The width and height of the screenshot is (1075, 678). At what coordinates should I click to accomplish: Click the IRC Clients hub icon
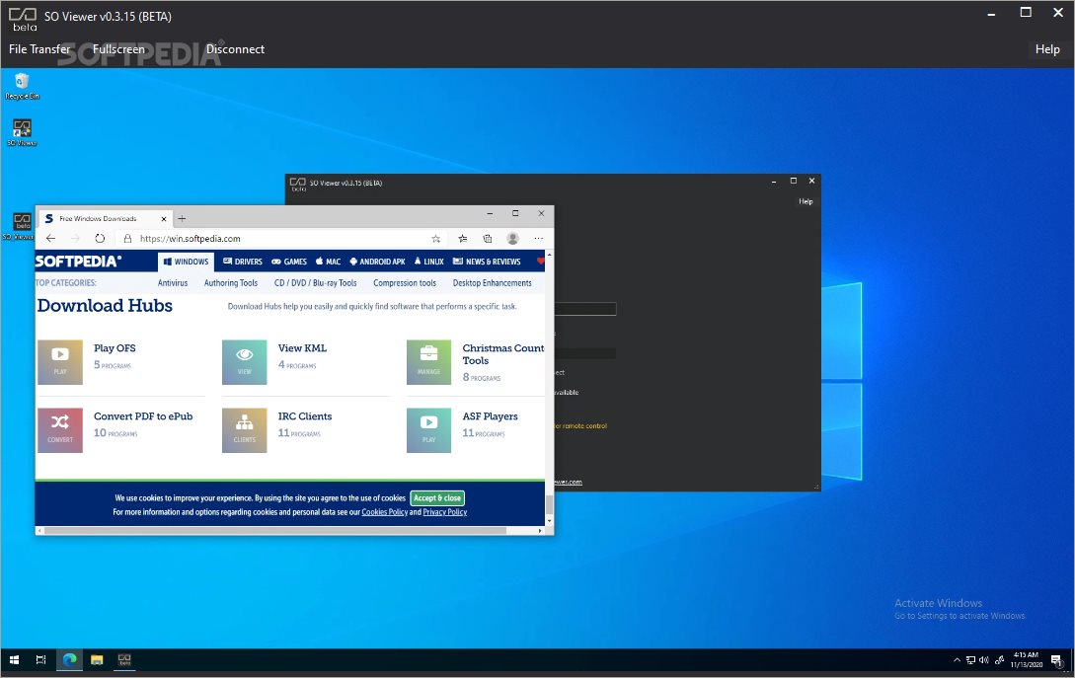[x=245, y=430]
